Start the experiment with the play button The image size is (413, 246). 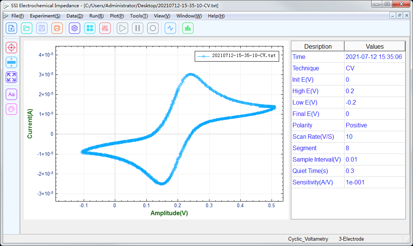click(122, 28)
